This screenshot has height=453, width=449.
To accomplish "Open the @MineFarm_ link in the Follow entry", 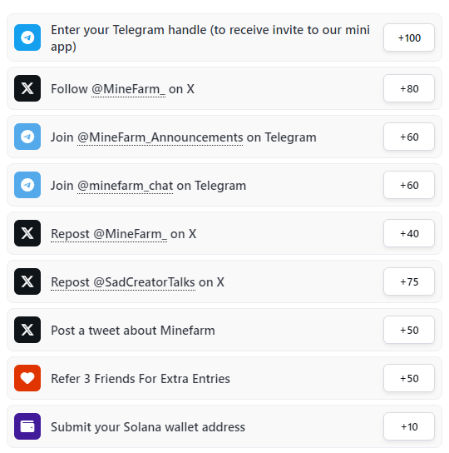I will tap(128, 89).
